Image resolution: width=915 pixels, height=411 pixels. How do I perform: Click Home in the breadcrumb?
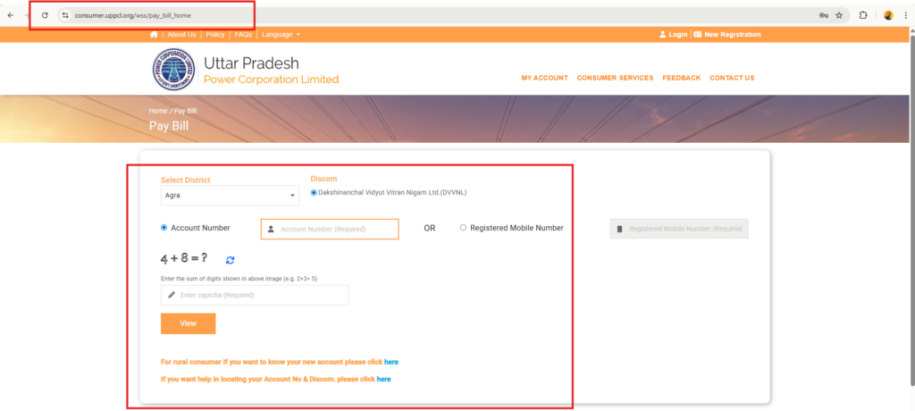[x=158, y=110]
